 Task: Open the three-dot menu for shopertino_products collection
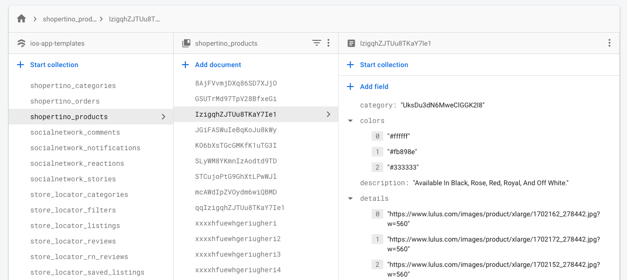click(328, 43)
